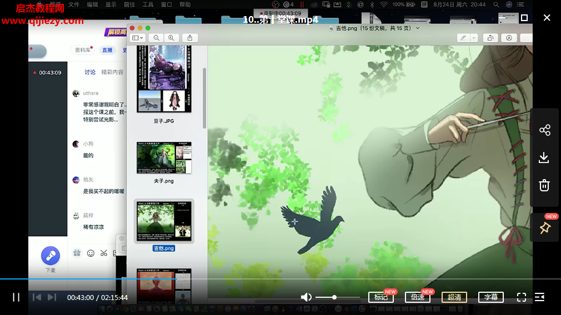Viewport: 561px width, 315px height.
Task: Open the playlist panel icon
Action: (539, 297)
